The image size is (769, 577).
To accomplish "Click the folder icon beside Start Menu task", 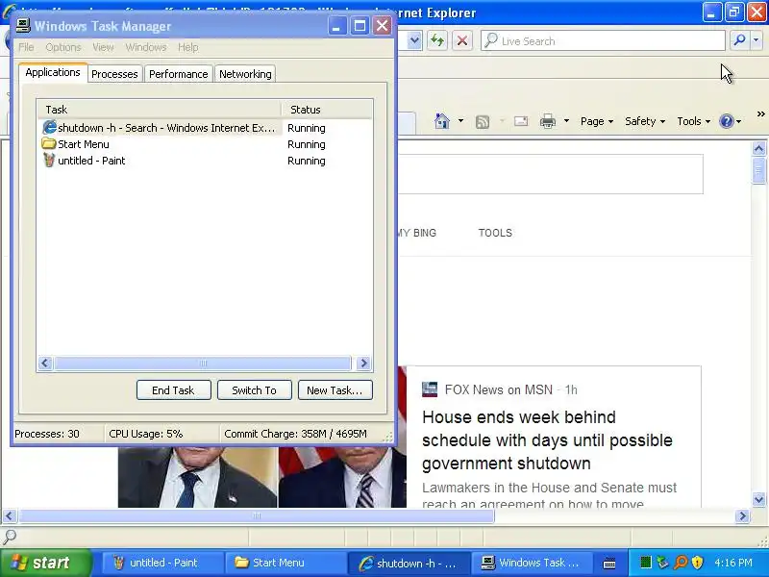I will click(x=49, y=143).
